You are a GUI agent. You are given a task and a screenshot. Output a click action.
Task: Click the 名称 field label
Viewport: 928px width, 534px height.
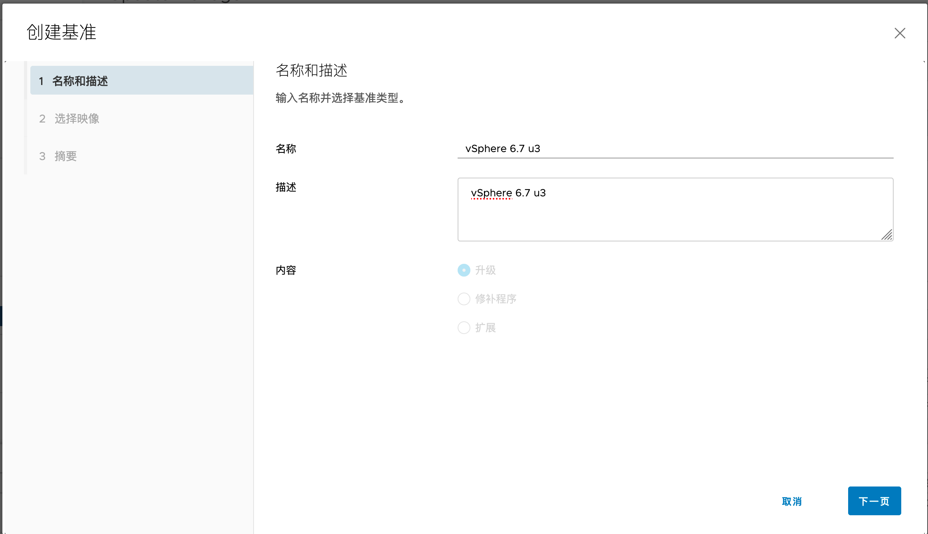[286, 149]
